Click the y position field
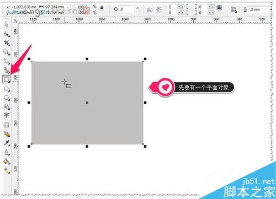276x199 pixels. click(24, 12)
